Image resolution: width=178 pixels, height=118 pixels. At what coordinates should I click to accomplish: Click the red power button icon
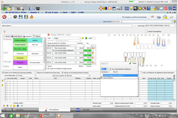[x=4, y=17]
